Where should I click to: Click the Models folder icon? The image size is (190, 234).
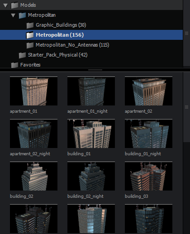point(14,5)
